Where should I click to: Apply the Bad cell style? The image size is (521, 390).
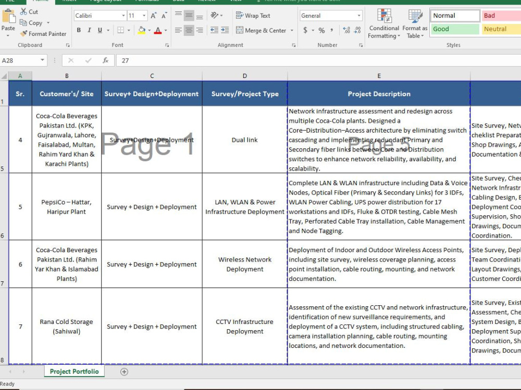tap(501, 16)
